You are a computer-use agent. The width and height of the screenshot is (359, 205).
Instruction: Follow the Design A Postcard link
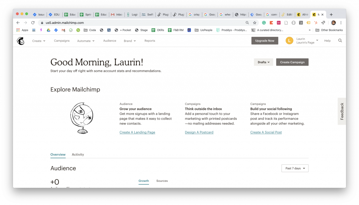click(199, 132)
